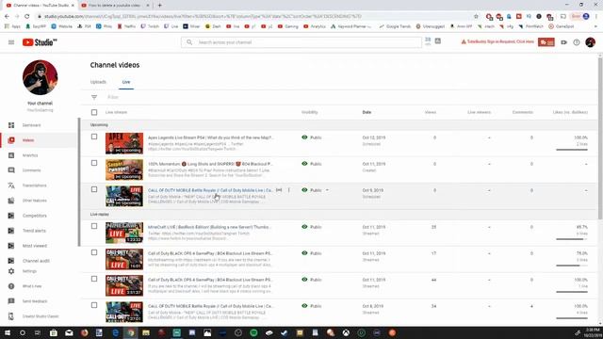Viewport: 603px width, 339px height.
Task: Open the Help question mark icon
Action: click(577, 42)
